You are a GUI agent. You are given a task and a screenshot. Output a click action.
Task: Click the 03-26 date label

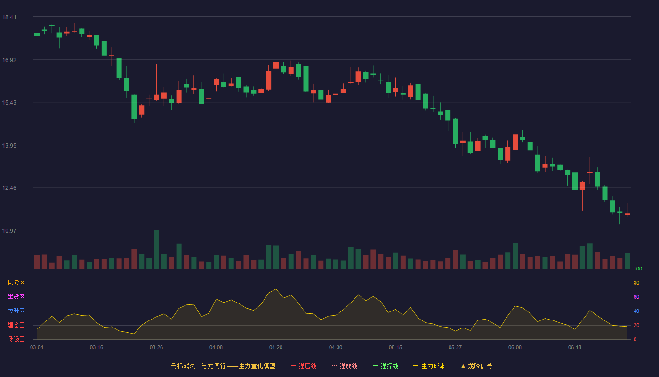coord(156,347)
